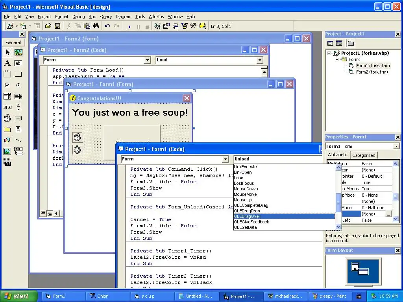Select the OLE control in the toolbox
This screenshot has height=302, width=403.
[x=7, y=162]
